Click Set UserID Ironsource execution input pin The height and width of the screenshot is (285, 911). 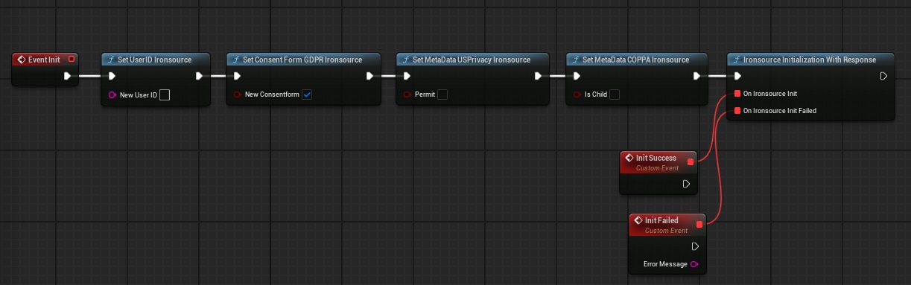point(112,76)
